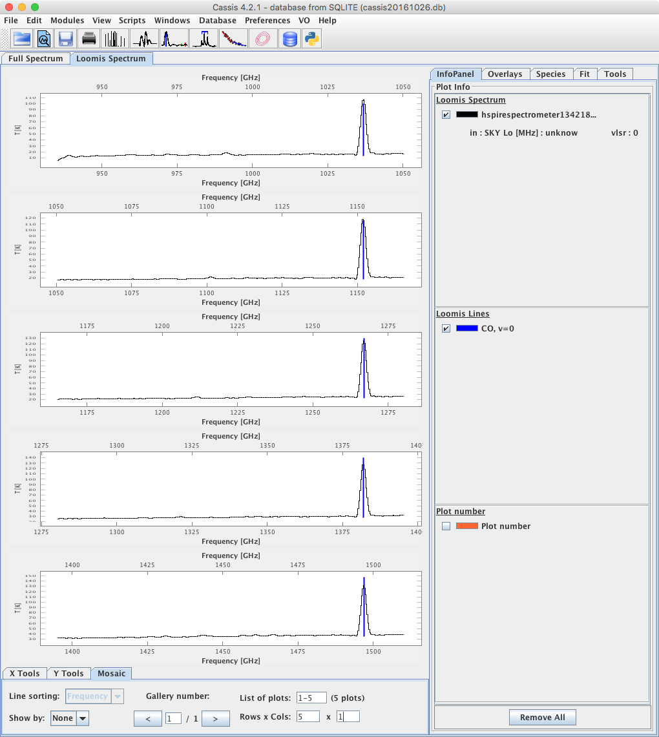The image size is (659, 737).
Task: Click the Rows count input field
Action: (x=308, y=717)
